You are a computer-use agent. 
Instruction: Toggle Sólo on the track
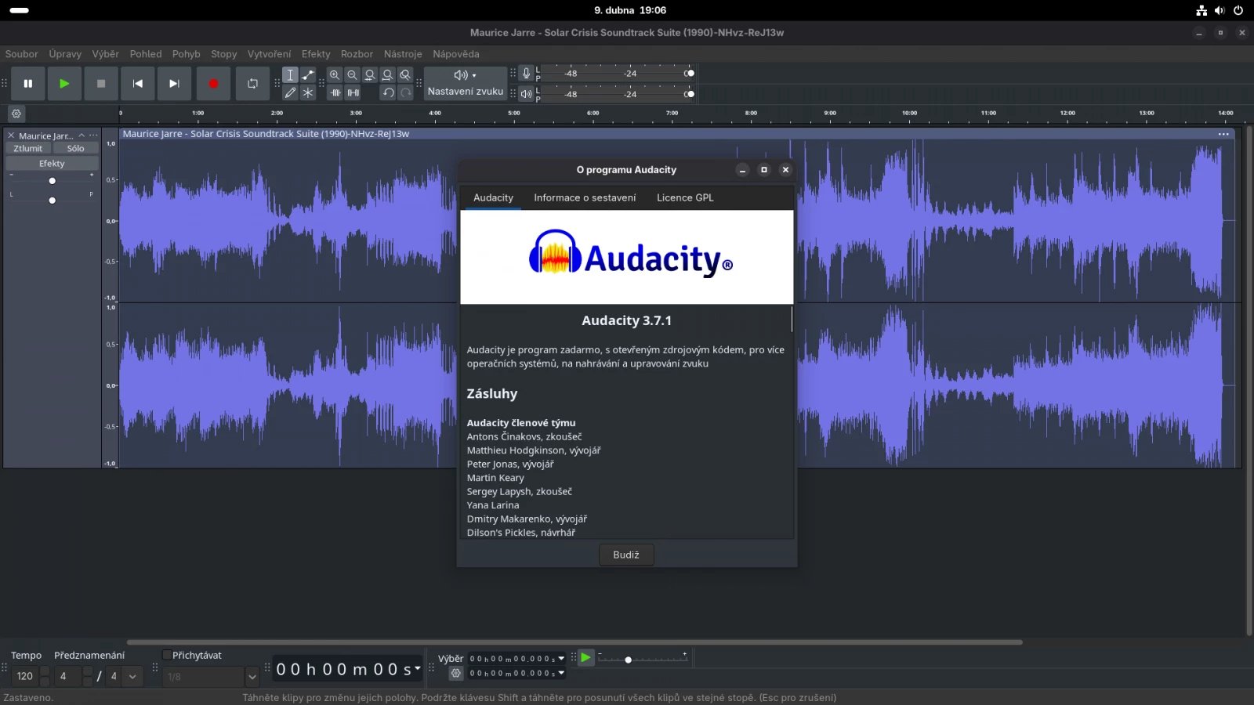click(76, 148)
